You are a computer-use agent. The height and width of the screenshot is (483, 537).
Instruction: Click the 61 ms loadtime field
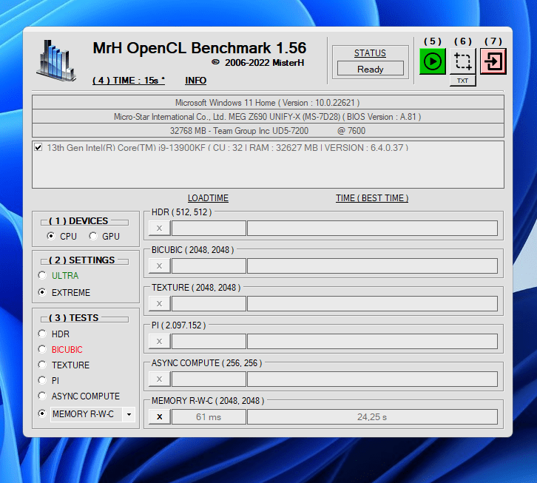pyautogui.click(x=209, y=417)
